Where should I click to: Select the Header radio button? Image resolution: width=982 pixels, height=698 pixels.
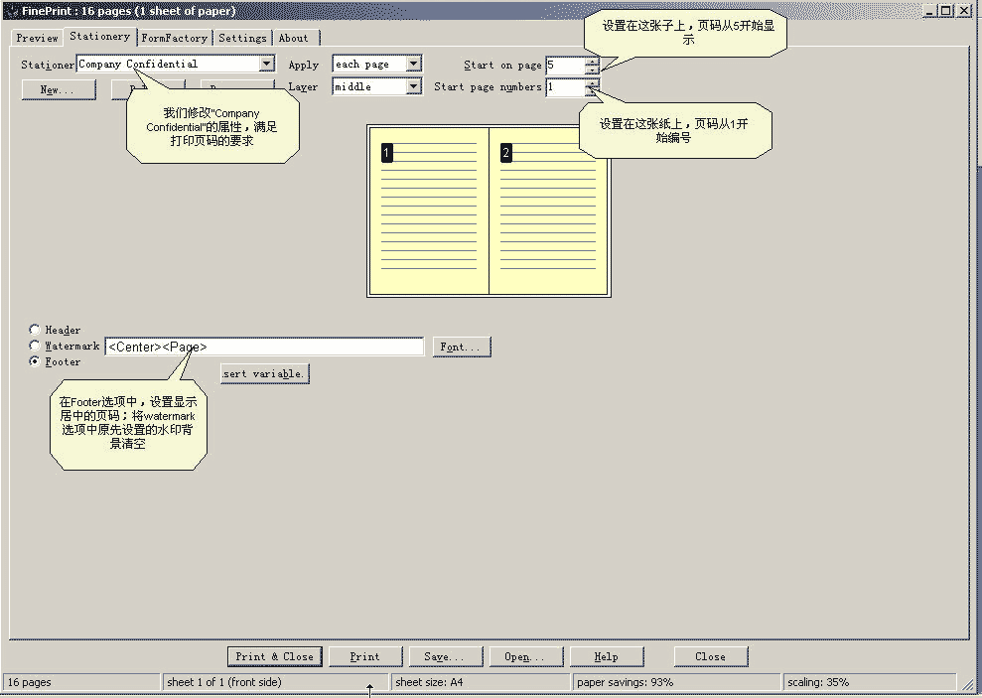coord(36,330)
